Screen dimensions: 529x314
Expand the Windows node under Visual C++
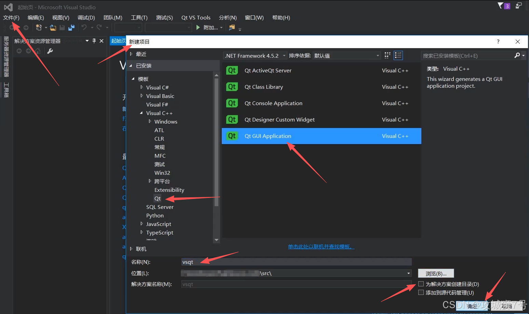(x=150, y=122)
